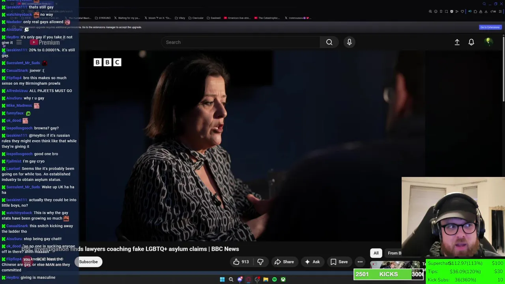505x284 pixels.
Task: Click username Succulent_Mr_Suds saying Wake up UK
Action: point(23,187)
